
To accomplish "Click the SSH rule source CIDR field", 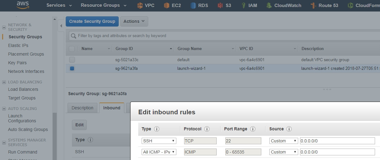I will click(338, 141).
